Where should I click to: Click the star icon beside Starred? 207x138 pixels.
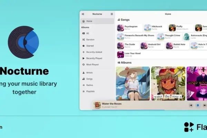83,46
